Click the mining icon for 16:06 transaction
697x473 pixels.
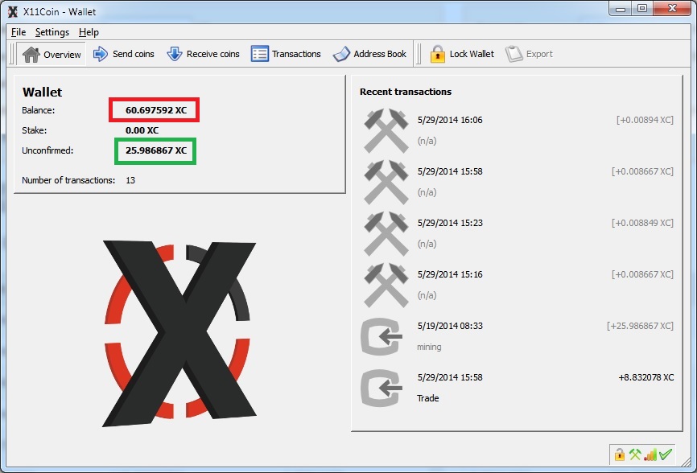click(386, 130)
